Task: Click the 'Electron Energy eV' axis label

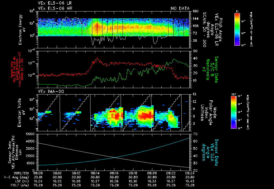Action: click(22, 30)
